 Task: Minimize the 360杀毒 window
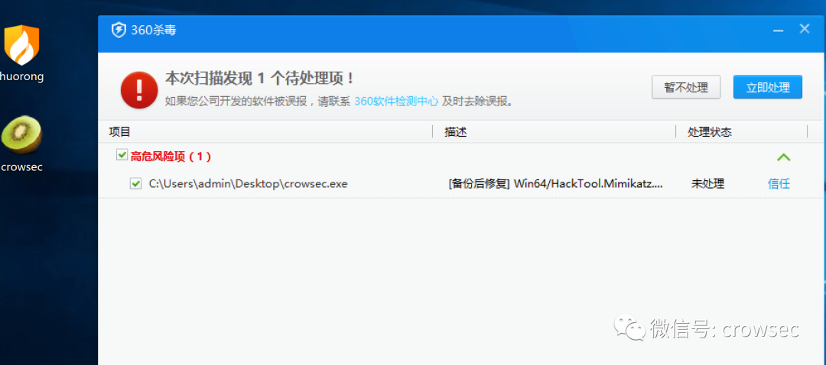(778, 31)
